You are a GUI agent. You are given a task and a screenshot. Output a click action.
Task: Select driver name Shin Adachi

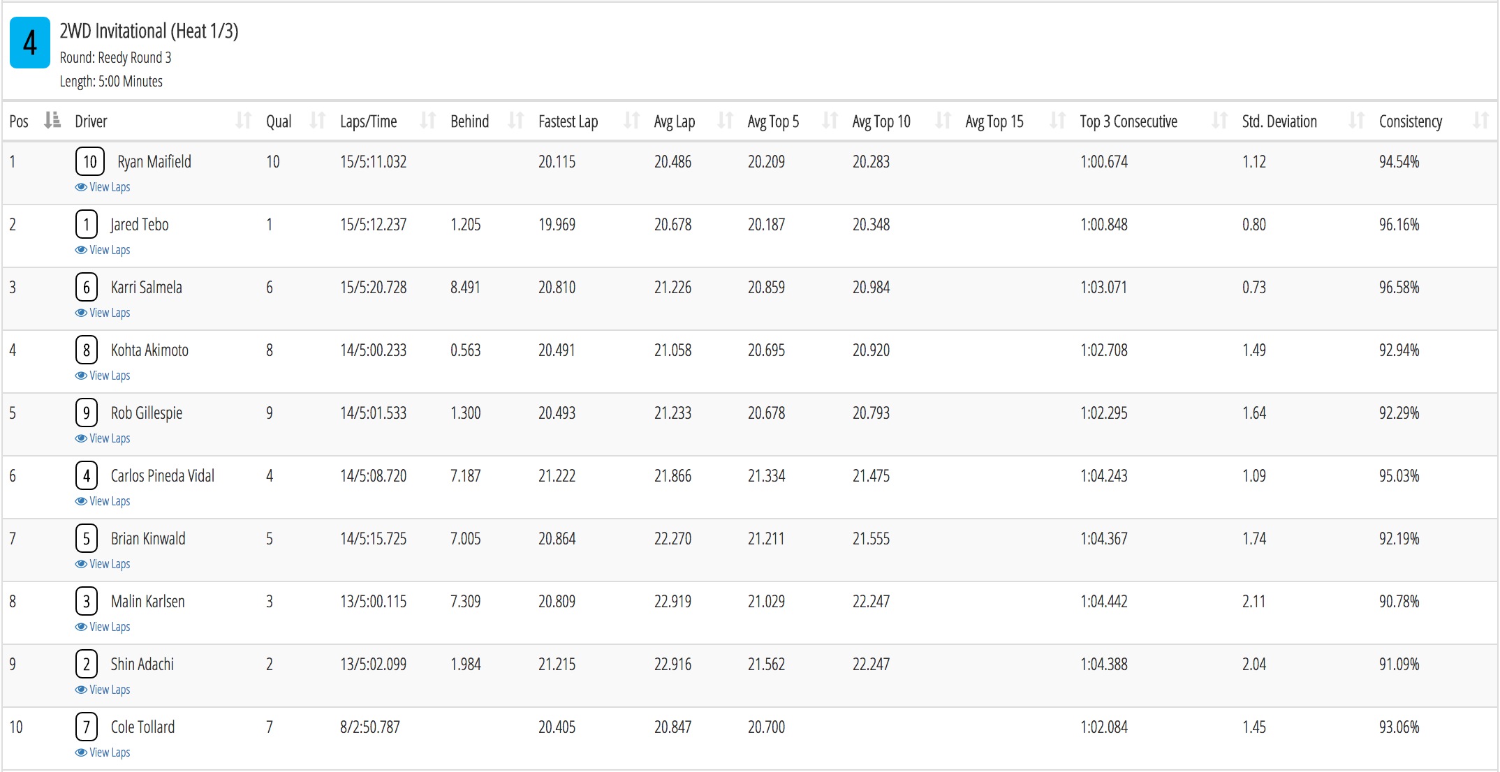coord(142,665)
